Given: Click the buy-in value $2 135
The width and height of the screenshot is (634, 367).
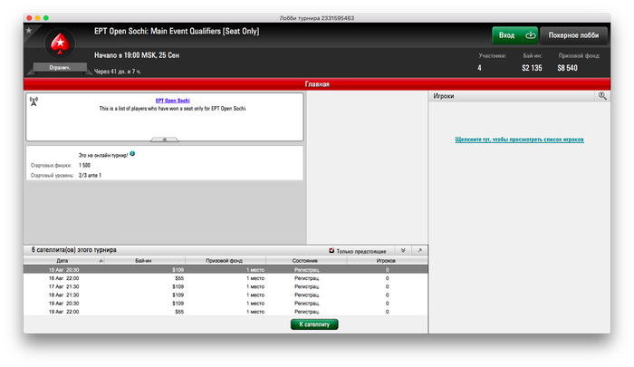Looking at the screenshot, I should click(532, 68).
